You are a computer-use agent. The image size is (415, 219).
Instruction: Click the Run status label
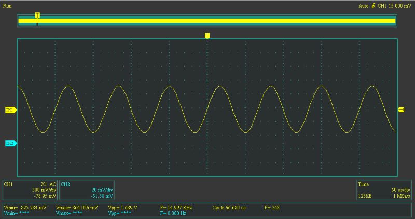tap(8, 6)
